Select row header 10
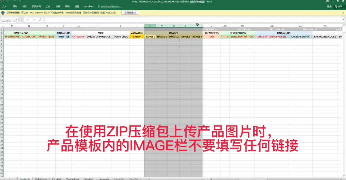Image resolution: width=346 pixels, height=180 pixels. (2, 62)
